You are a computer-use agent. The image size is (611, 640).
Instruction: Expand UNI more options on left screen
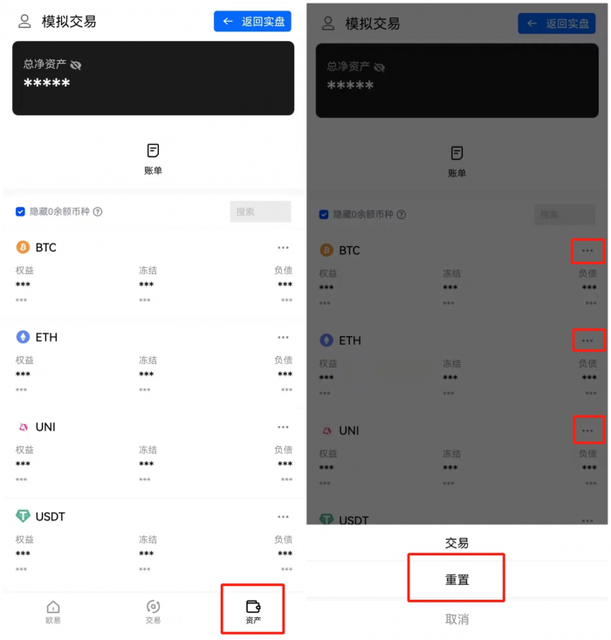(283, 427)
